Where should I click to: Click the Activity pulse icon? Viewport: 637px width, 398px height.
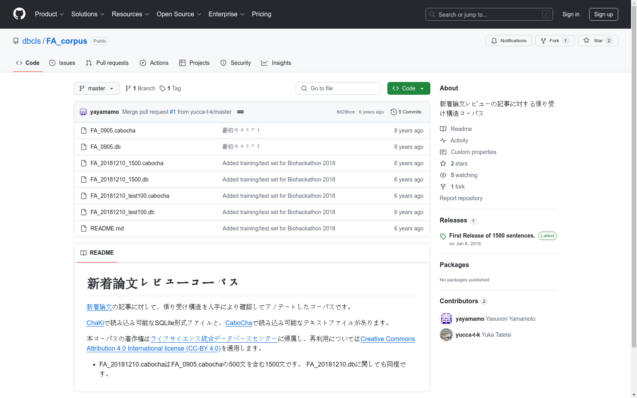tap(443, 140)
